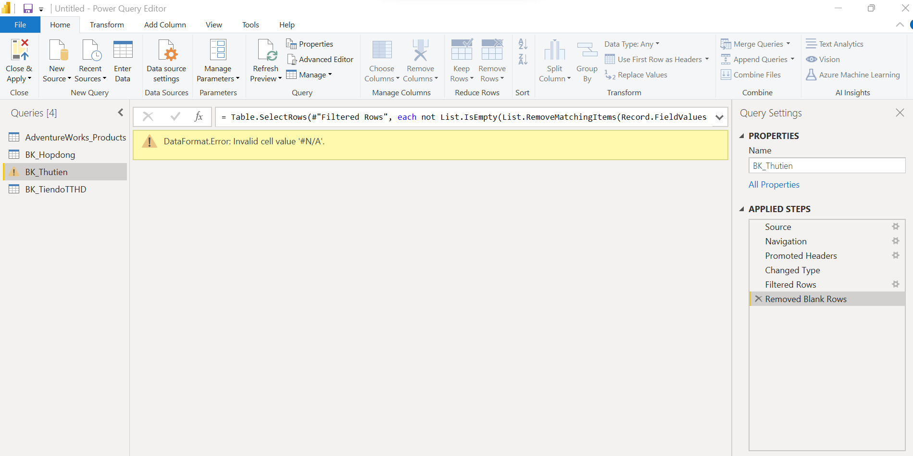Confirm formula with the checkmark icon
The height and width of the screenshot is (456, 913).
click(x=175, y=116)
